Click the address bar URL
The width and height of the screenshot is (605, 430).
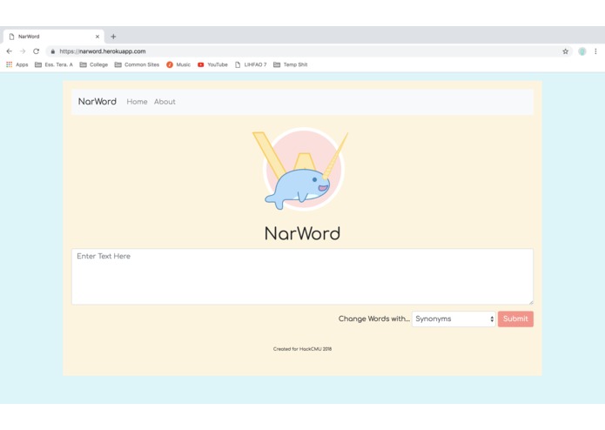(x=103, y=51)
